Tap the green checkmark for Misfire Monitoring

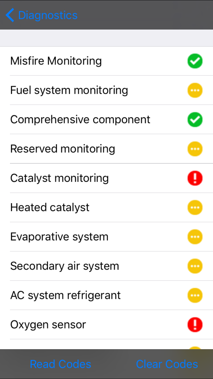click(x=195, y=61)
